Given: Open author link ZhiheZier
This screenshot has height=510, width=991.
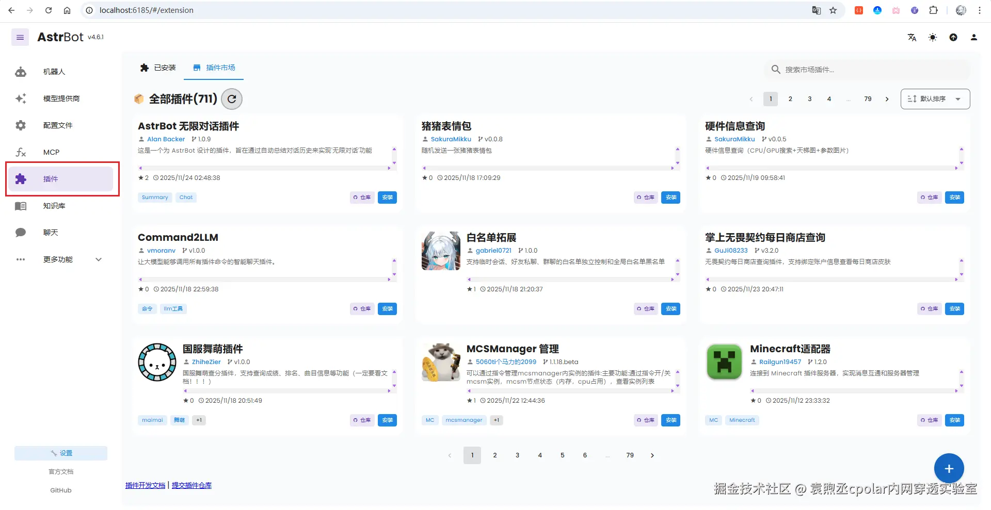Looking at the screenshot, I should pos(206,362).
